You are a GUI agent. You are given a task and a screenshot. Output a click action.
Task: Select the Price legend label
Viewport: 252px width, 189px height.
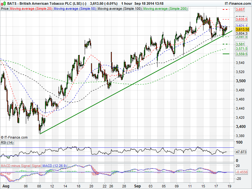tap(5, 9)
